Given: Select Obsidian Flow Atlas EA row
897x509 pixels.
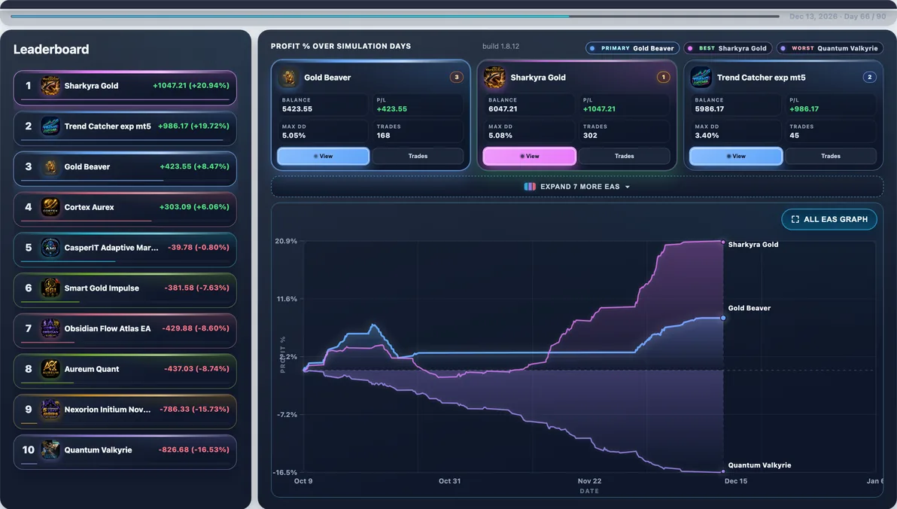Looking at the screenshot, I should (x=125, y=331).
